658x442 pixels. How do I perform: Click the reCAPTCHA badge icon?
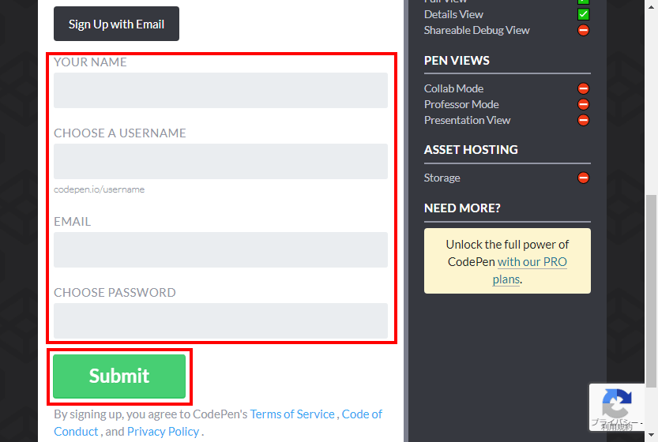point(617,403)
